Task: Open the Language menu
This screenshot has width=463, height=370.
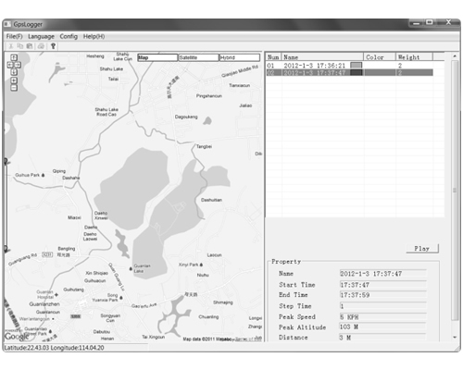Action: [x=41, y=36]
